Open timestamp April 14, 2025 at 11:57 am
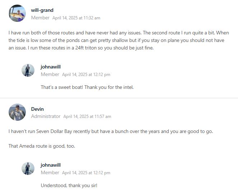Screen dimensions: 238x195 87,116
